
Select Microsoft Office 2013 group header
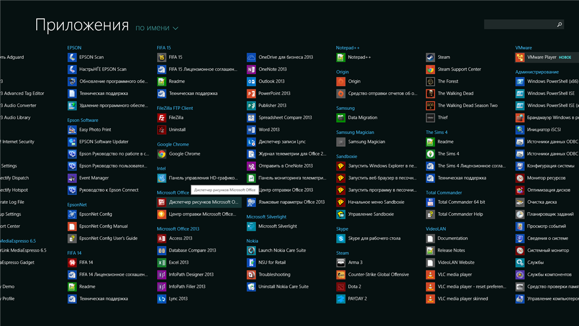point(178,229)
